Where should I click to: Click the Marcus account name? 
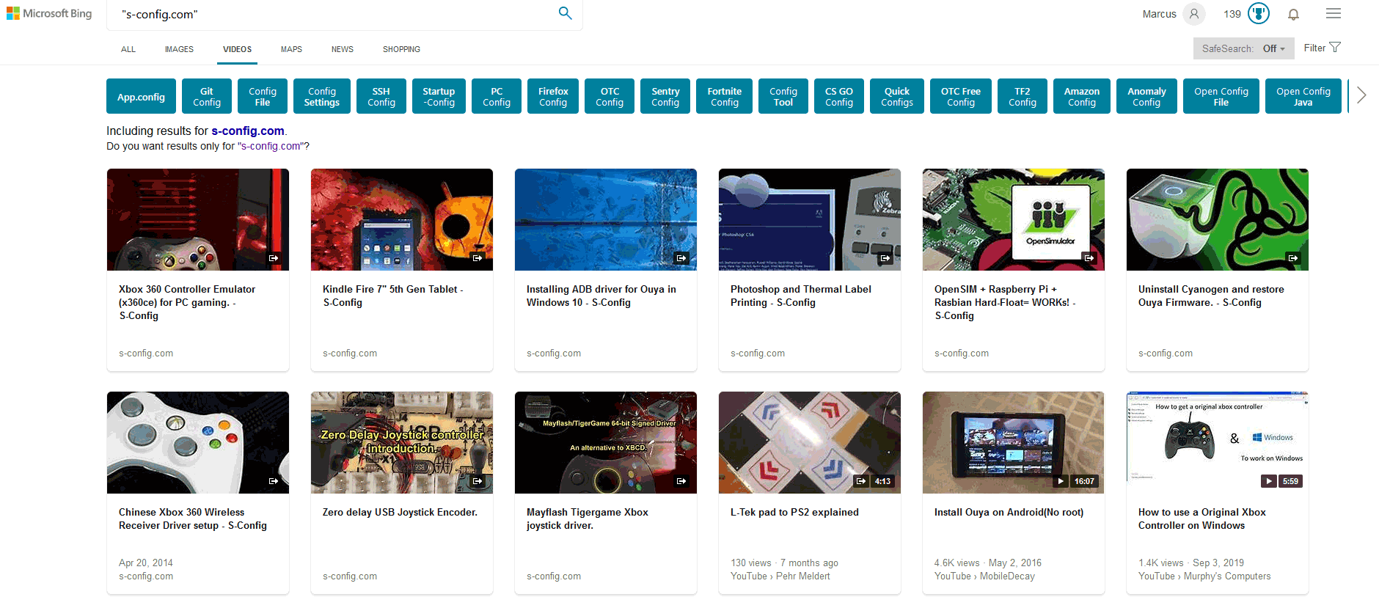click(x=1159, y=14)
